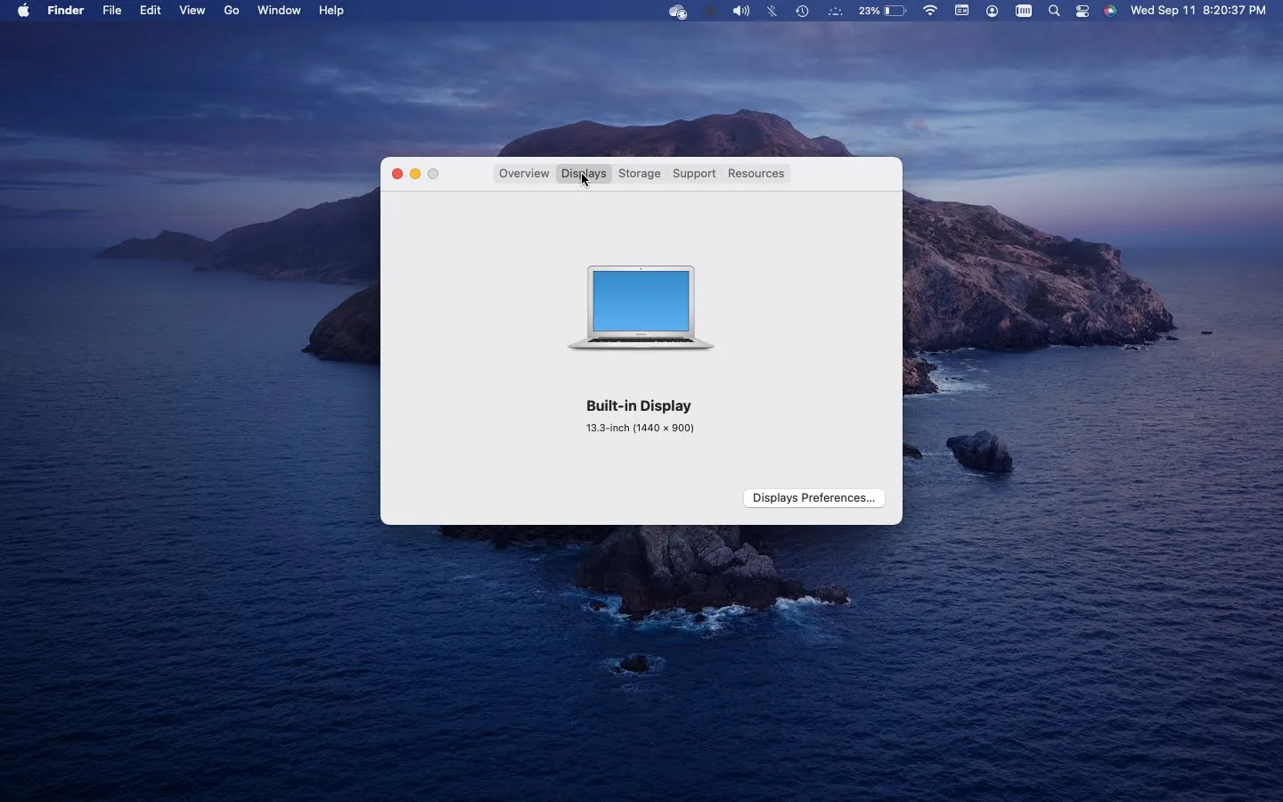Open the Support tab
The width and height of the screenshot is (1283, 802).
point(695,174)
